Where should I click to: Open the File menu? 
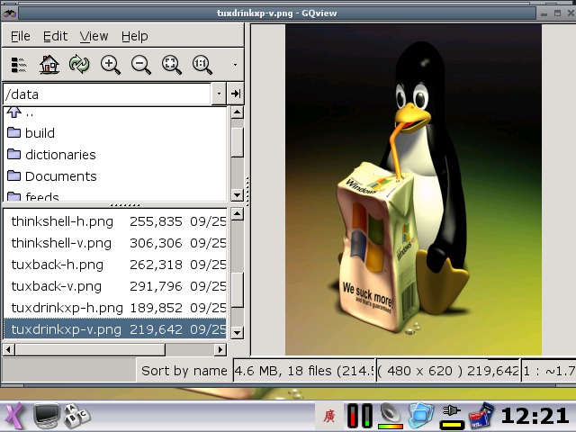(20, 36)
